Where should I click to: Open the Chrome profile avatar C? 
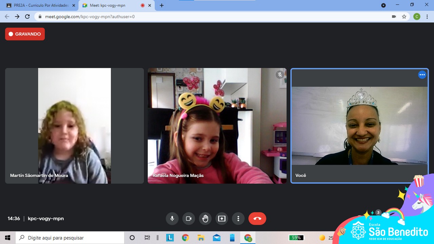417,17
